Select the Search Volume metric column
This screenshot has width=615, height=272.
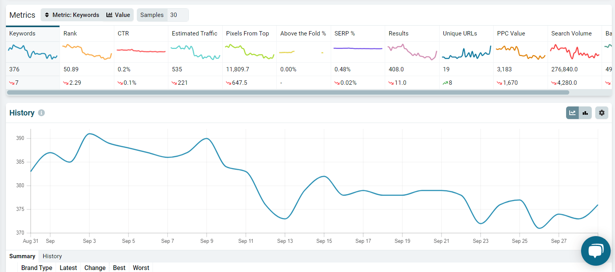tap(575, 34)
